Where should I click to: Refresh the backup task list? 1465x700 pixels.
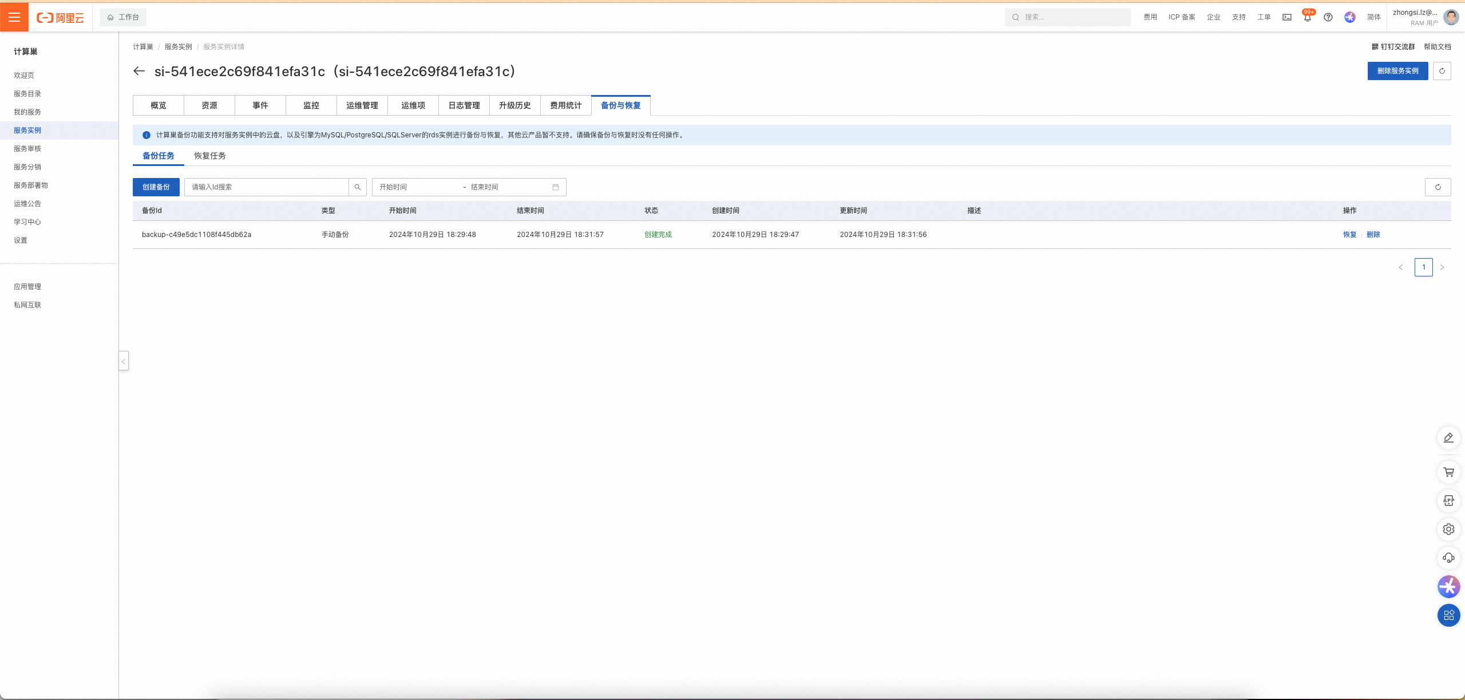(1438, 187)
